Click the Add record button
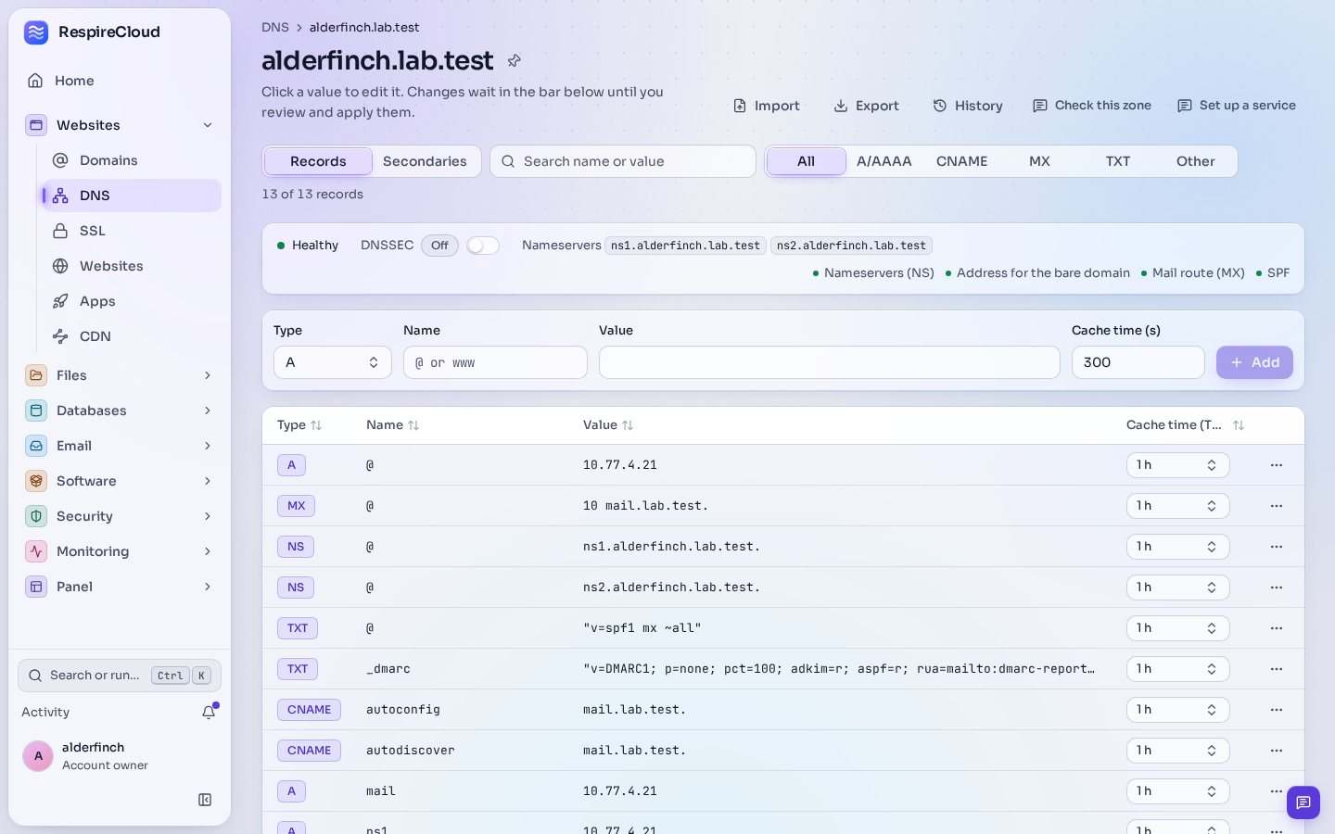Screen dimensions: 1335x834 coord(1254,362)
